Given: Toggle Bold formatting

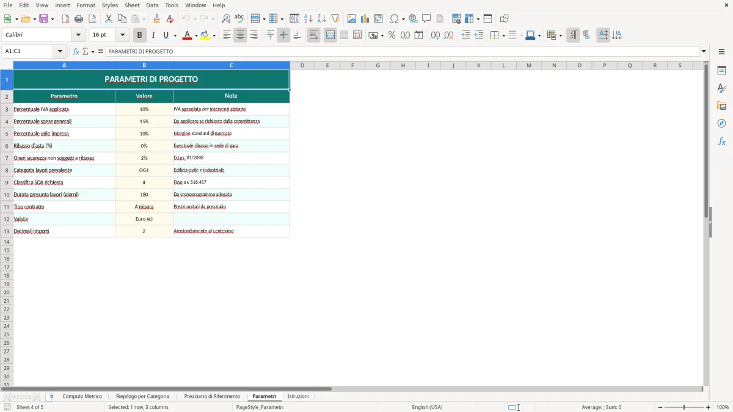Looking at the screenshot, I should pos(140,35).
